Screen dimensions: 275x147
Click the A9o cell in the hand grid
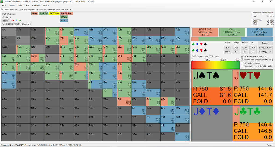pos(8,76)
